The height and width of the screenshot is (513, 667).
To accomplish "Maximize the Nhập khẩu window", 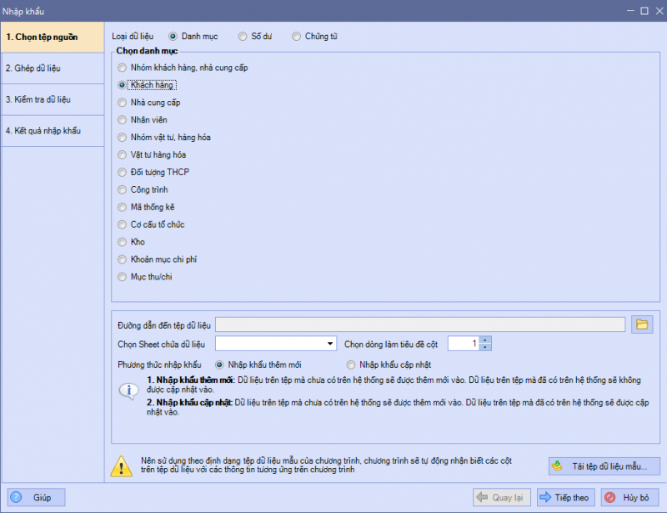I will pyautogui.click(x=644, y=11).
